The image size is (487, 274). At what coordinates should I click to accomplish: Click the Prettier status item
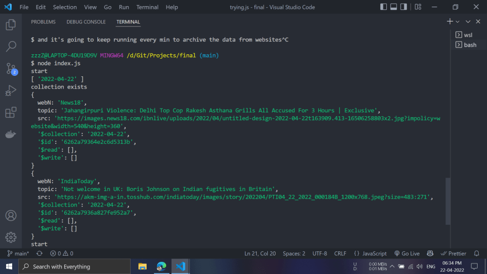pos(453,254)
